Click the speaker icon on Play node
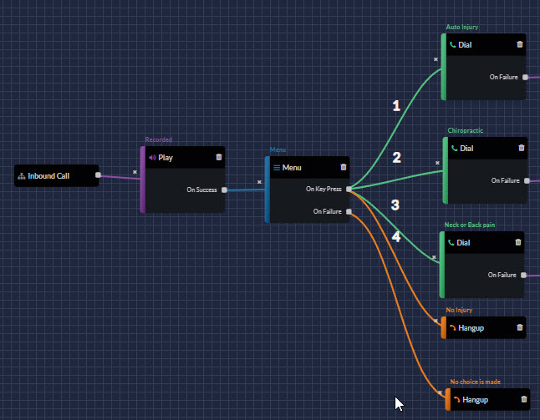The height and width of the screenshot is (420, 540). [x=152, y=157]
